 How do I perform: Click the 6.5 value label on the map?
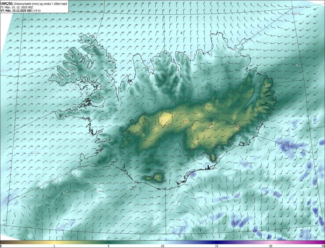pos(281,231)
